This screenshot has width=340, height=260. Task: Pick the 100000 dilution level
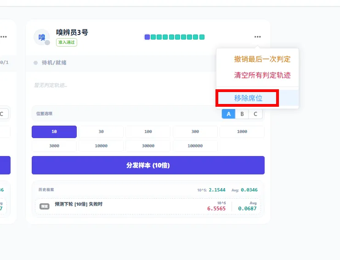pos(195,146)
